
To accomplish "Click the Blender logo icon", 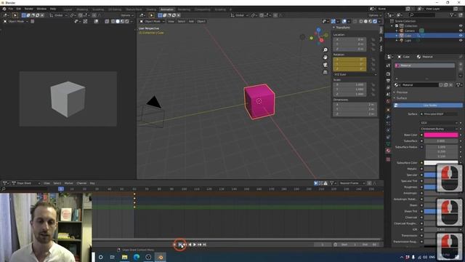I will coord(4,9).
